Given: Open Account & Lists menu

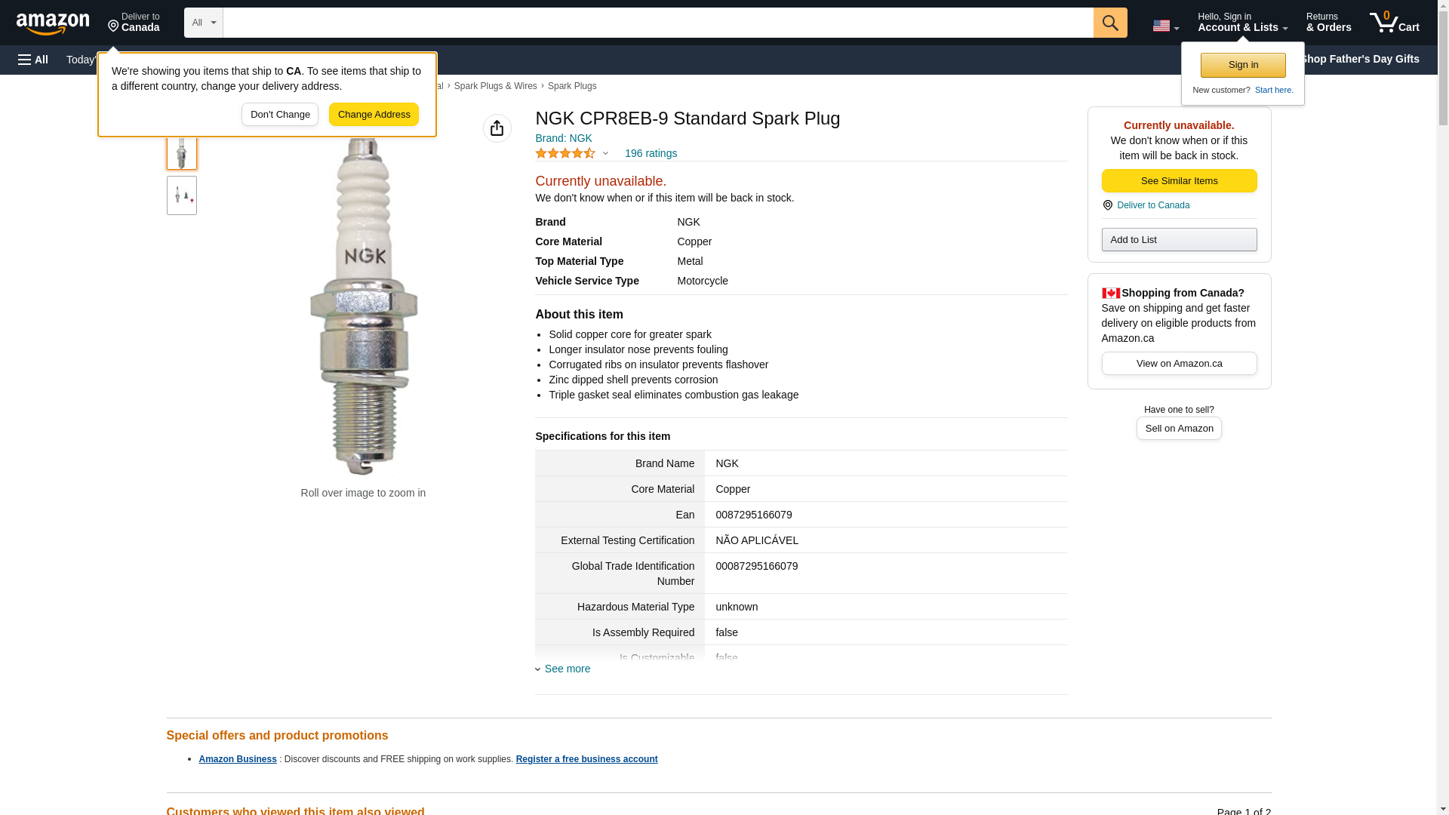Looking at the screenshot, I should 1242,23.
